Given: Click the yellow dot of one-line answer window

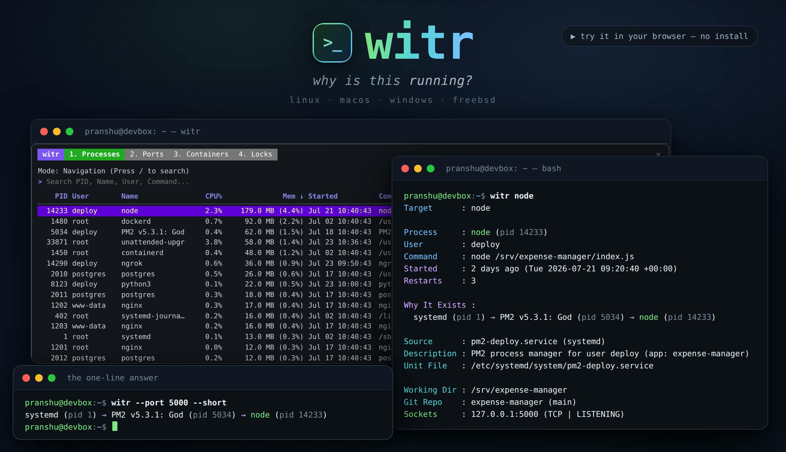Looking at the screenshot, I should pos(39,378).
